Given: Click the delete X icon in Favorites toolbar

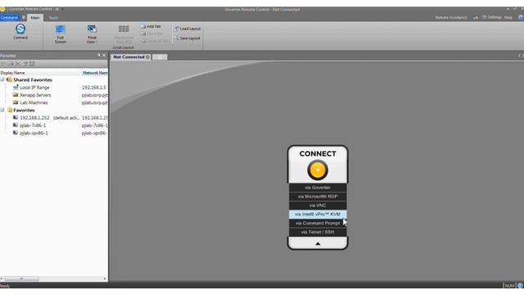Looking at the screenshot, I should pos(17,64).
